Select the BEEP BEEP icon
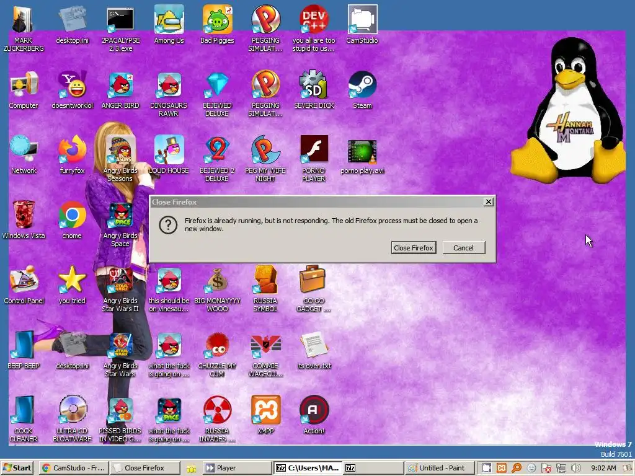 24,350
